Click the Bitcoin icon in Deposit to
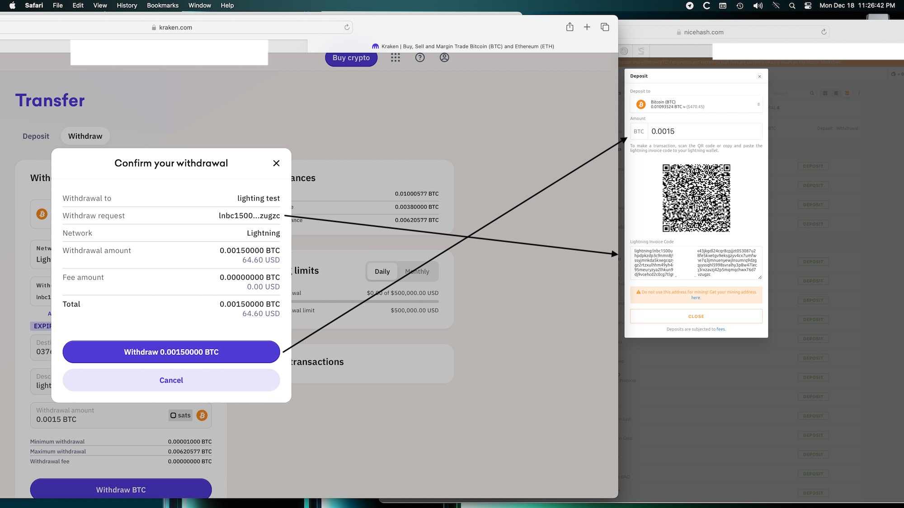Screen dimensions: 904x508 click(641, 104)
